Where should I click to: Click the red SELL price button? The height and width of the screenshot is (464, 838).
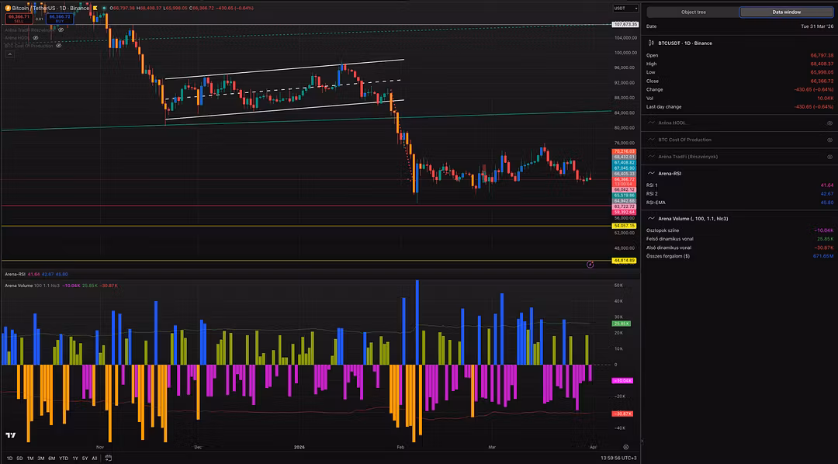click(x=17, y=18)
